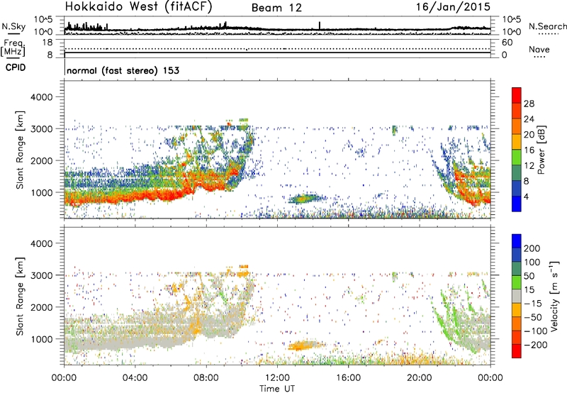This screenshot has width=567, height=393.
Task: Click the '16:00' time tick label
Action: pyautogui.click(x=348, y=378)
